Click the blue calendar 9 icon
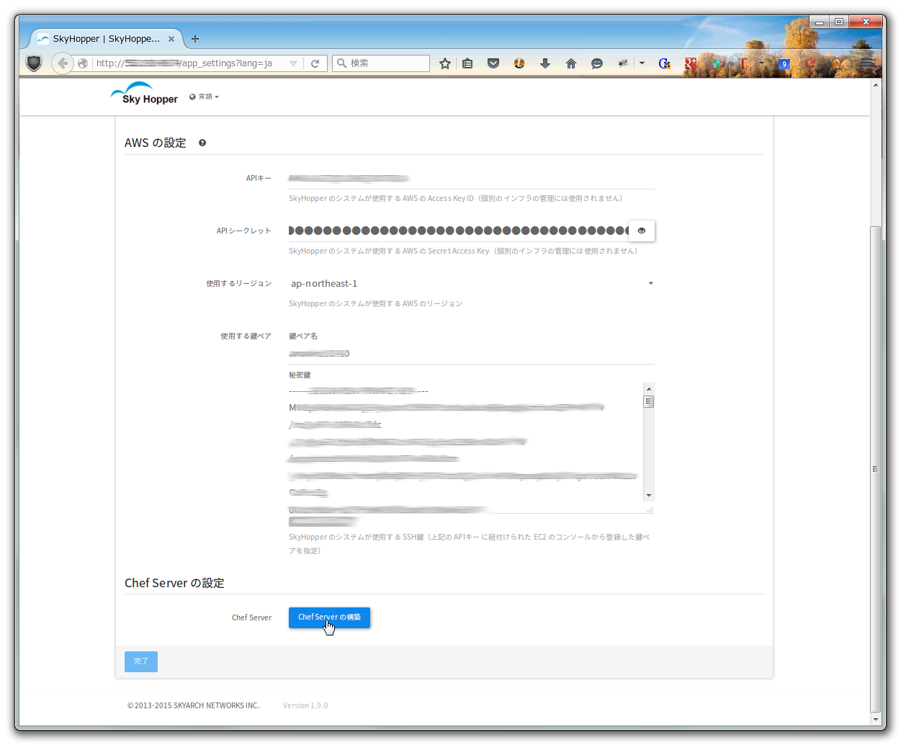This screenshot has width=901, height=745. point(784,63)
